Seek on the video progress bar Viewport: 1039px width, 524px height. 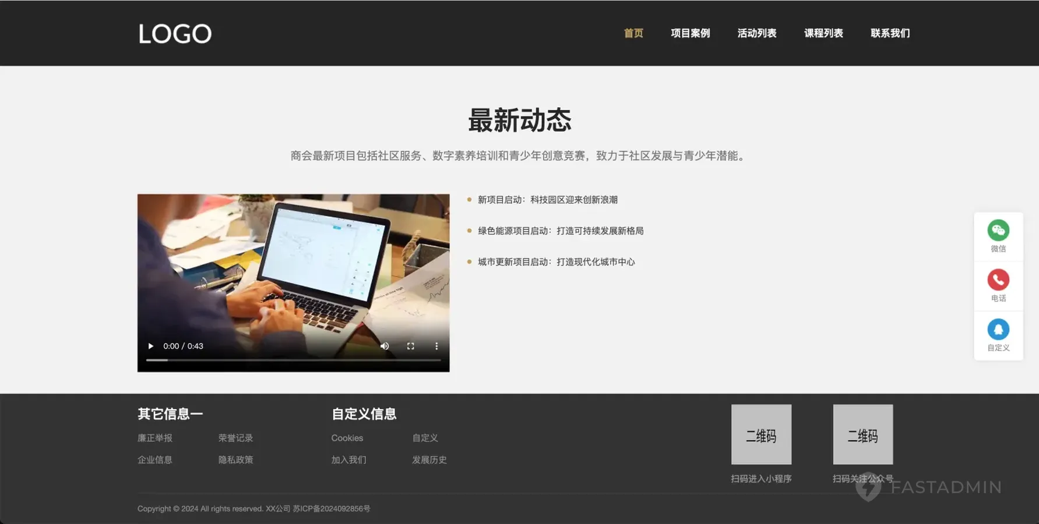click(293, 360)
